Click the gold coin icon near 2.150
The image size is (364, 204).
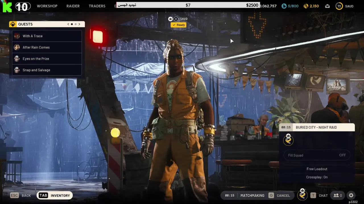coord(306,6)
